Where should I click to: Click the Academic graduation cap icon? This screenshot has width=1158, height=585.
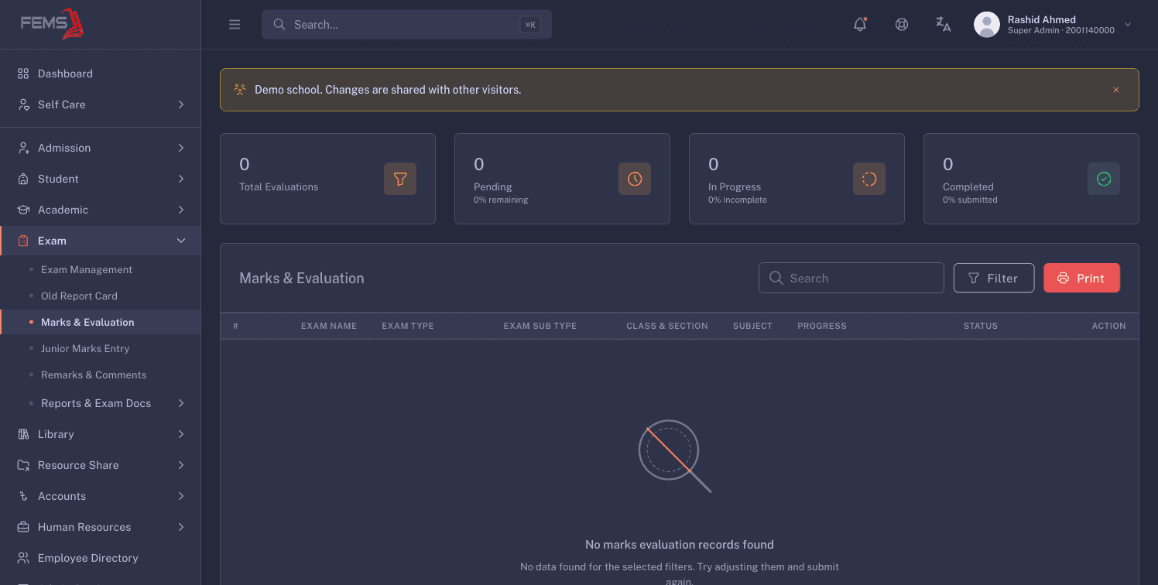pyautogui.click(x=23, y=210)
